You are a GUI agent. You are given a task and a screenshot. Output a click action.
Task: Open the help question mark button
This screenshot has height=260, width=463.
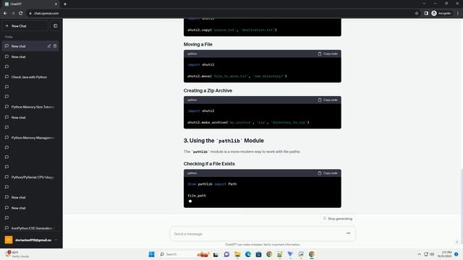point(456,242)
